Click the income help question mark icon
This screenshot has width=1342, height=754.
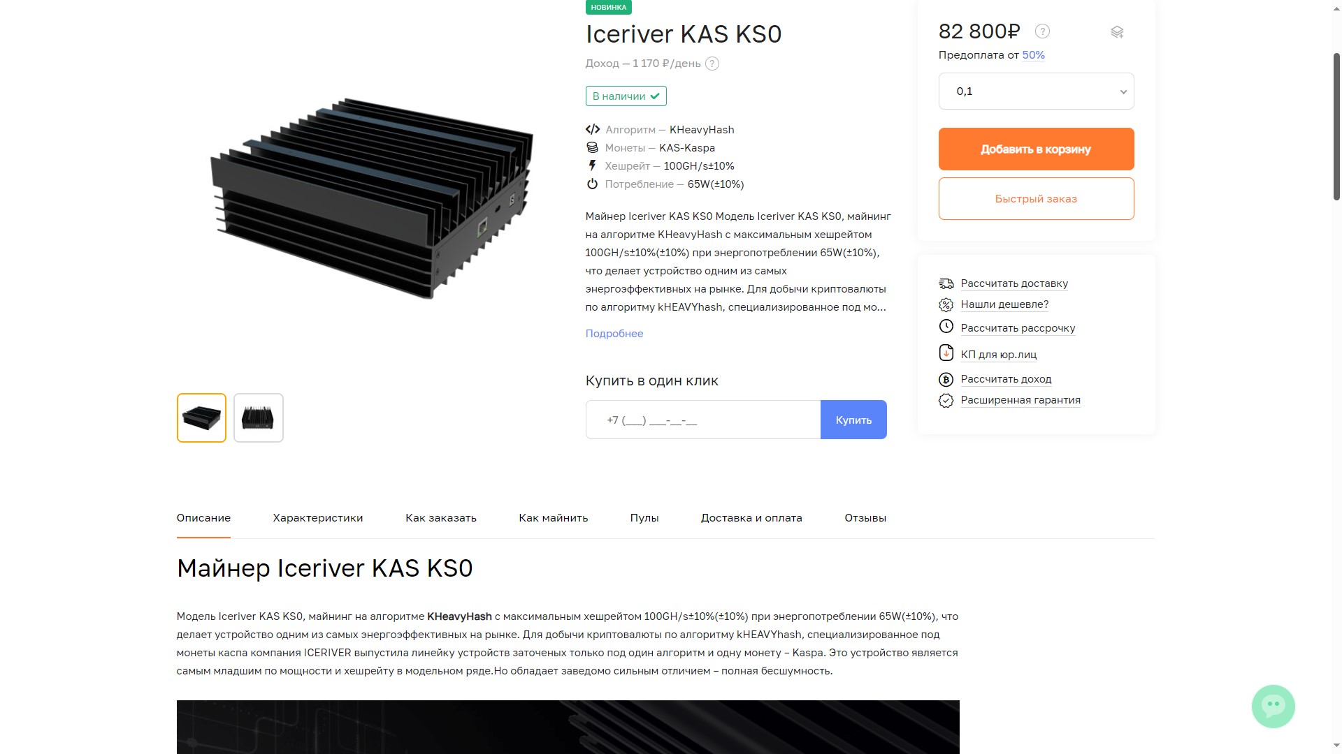click(x=712, y=64)
